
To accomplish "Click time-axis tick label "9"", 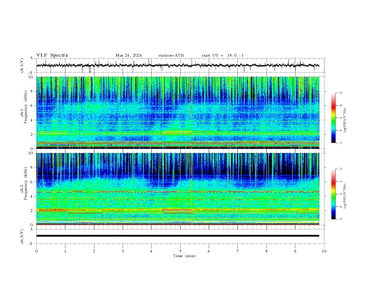I will (x=295, y=251).
